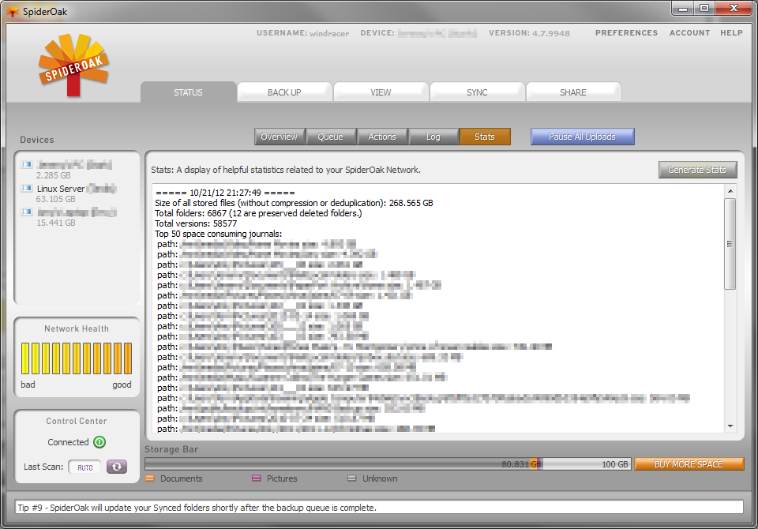Click the 100 GB storage limit label

click(614, 464)
